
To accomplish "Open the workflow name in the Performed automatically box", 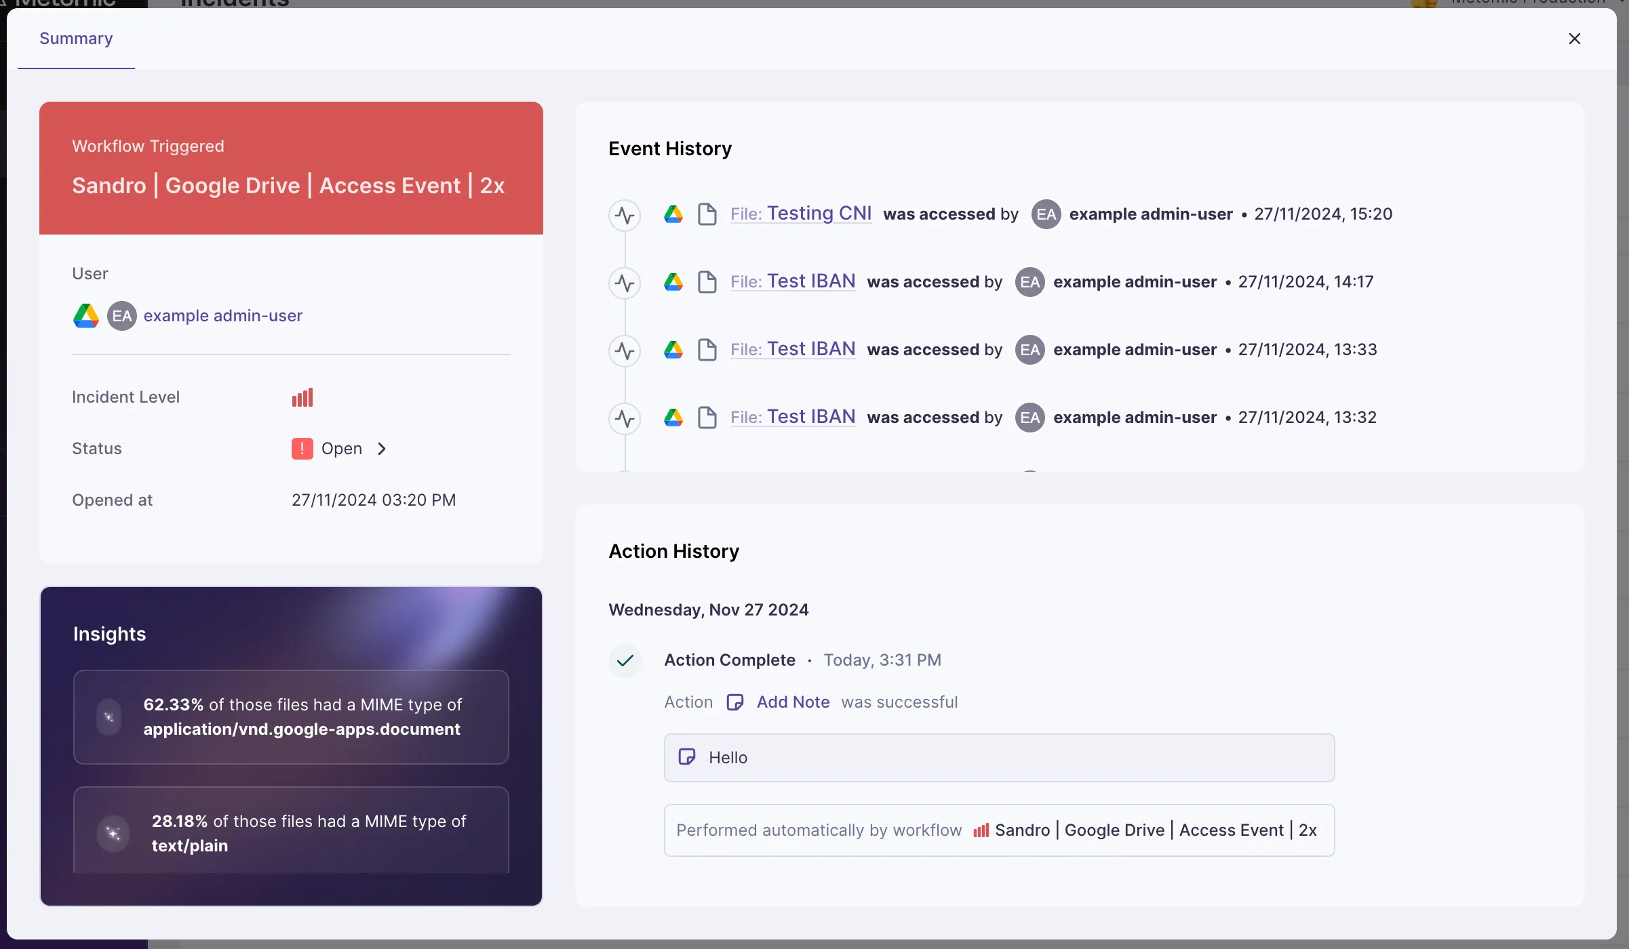I will pos(1155,830).
